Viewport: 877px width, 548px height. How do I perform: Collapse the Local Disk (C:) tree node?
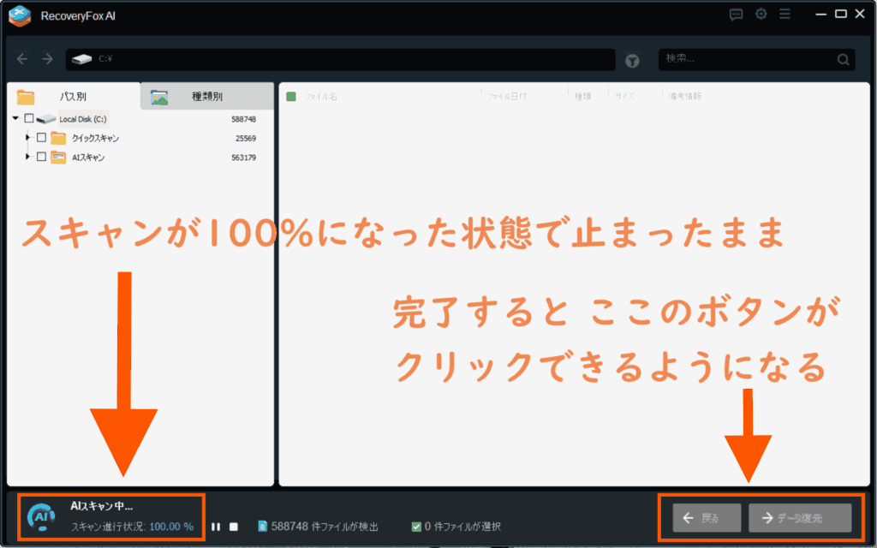(x=16, y=119)
